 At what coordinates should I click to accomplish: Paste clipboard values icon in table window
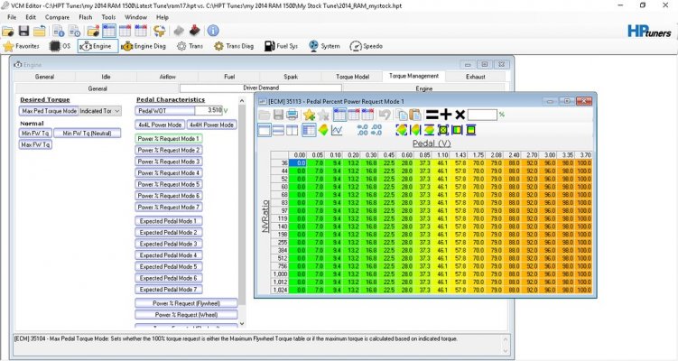point(415,115)
